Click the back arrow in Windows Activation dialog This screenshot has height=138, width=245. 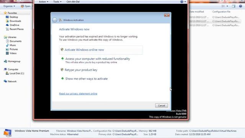[x=54, y=20]
